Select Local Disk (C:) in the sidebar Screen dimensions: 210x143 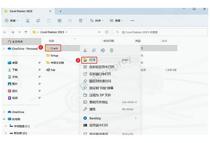coord(19,126)
